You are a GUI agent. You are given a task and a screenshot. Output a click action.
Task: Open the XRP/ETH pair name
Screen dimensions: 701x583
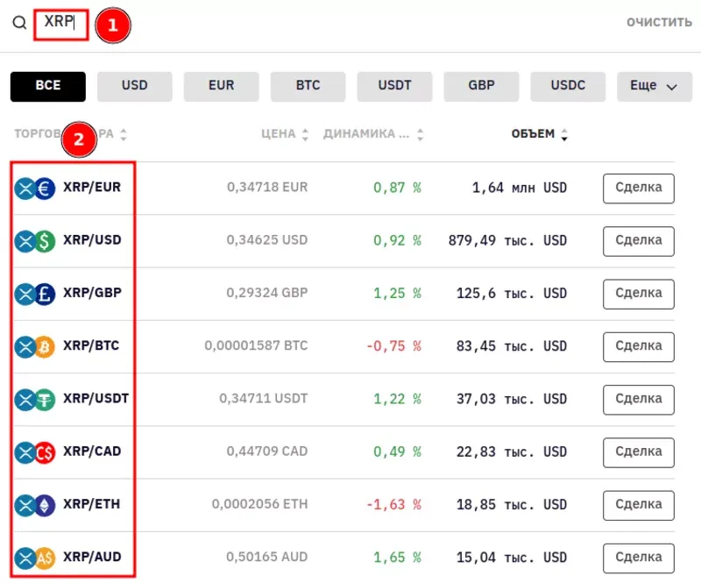pyautogui.click(x=92, y=504)
